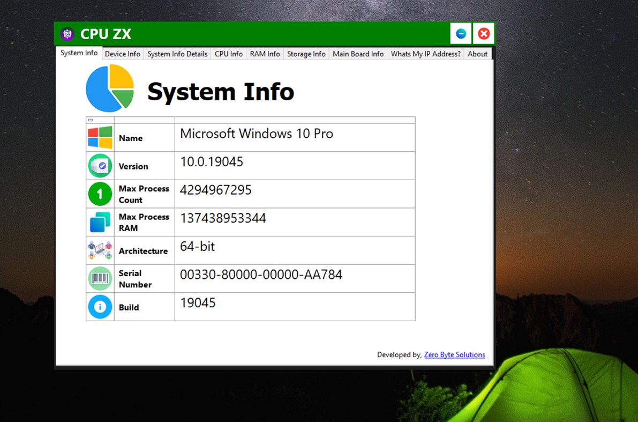Viewport: 638px width, 422px height.
Task: Show the Main Board Info tab
Action: [358, 54]
